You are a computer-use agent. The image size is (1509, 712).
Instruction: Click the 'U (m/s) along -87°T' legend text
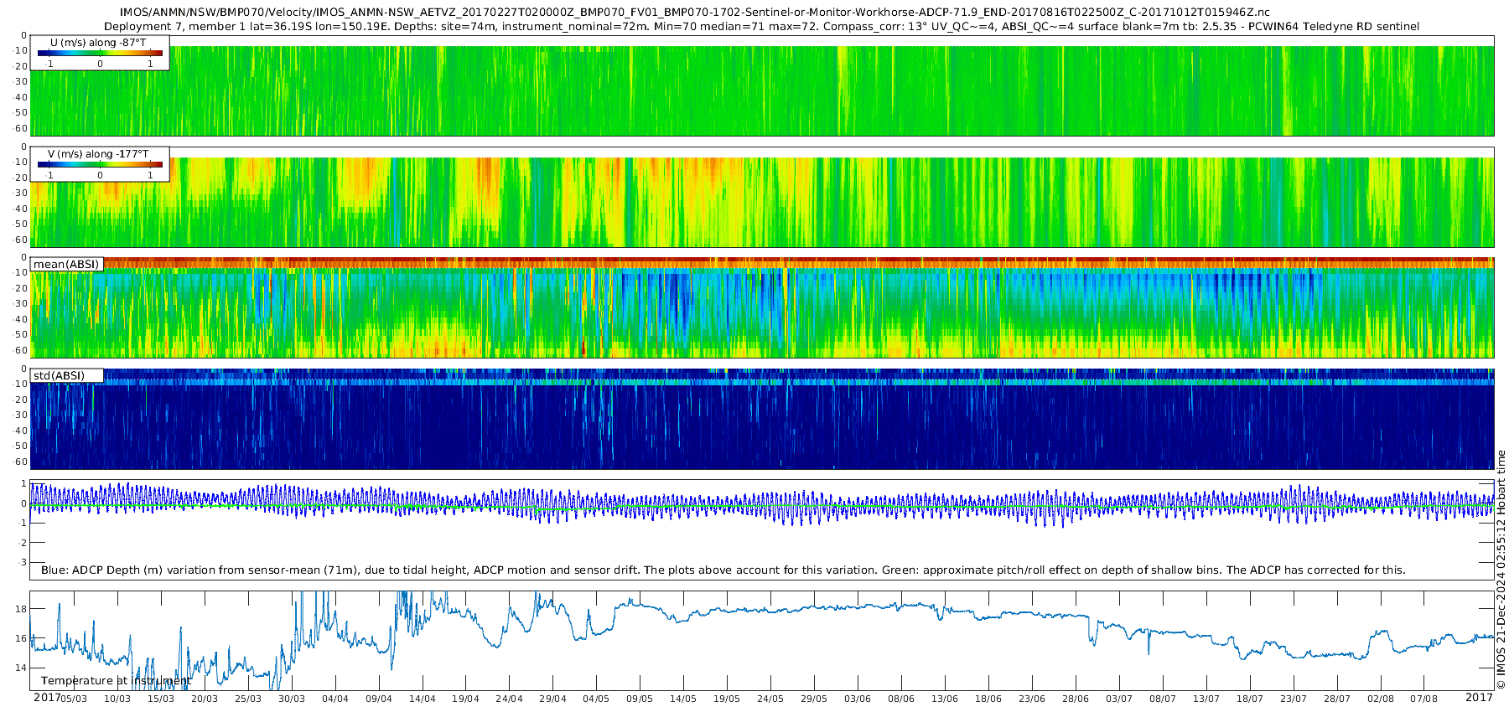[98, 42]
